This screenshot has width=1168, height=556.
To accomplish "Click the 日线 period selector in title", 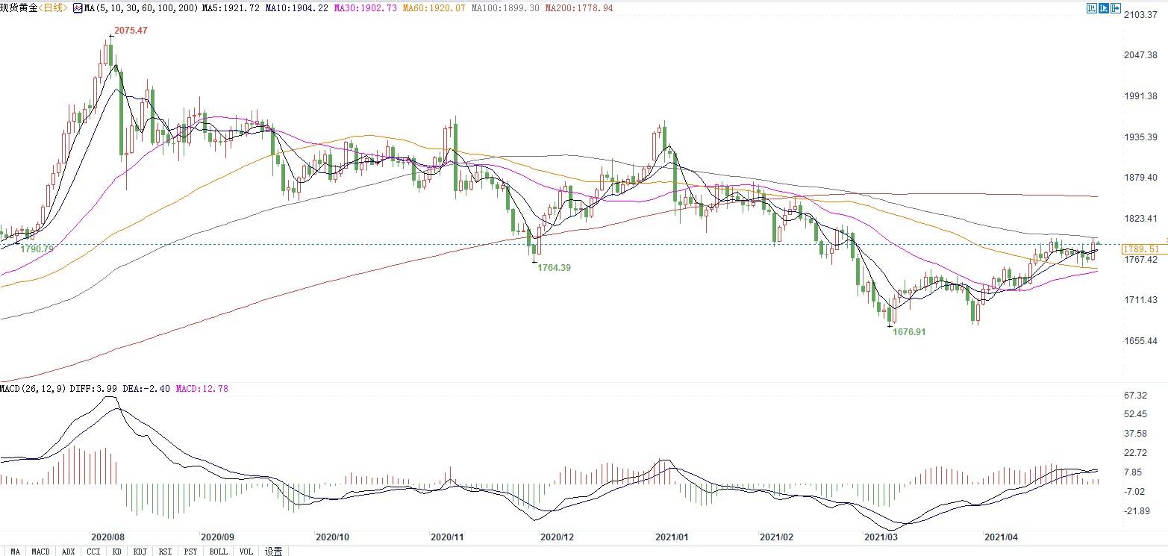I will [x=53, y=7].
